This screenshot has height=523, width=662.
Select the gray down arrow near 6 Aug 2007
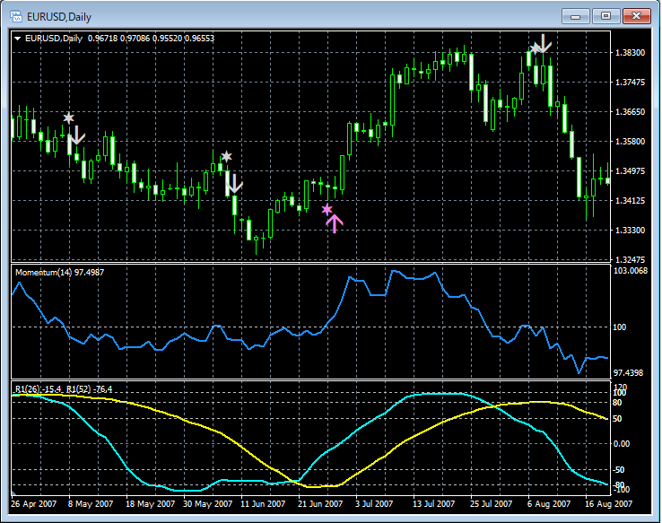tap(544, 42)
